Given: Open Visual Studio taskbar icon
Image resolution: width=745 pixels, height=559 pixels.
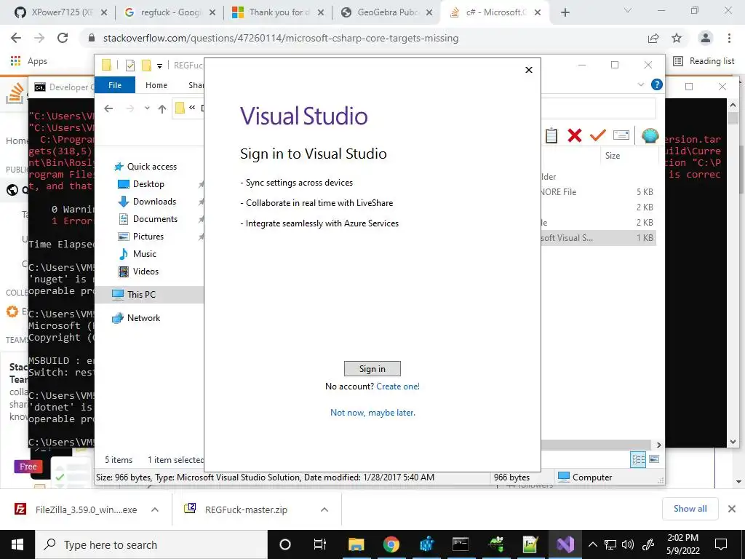Looking at the screenshot, I should 565,544.
